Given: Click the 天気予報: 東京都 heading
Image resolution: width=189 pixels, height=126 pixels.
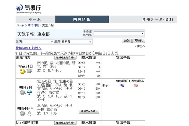Looking at the screenshot, I should [33, 34].
